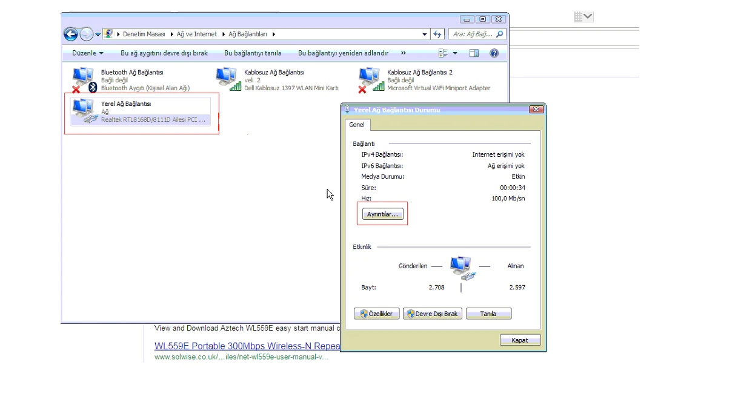The image size is (738, 396).
Task: Click 'Bu bağlantıyı tanıla' in toolbar
Action: 253,53
